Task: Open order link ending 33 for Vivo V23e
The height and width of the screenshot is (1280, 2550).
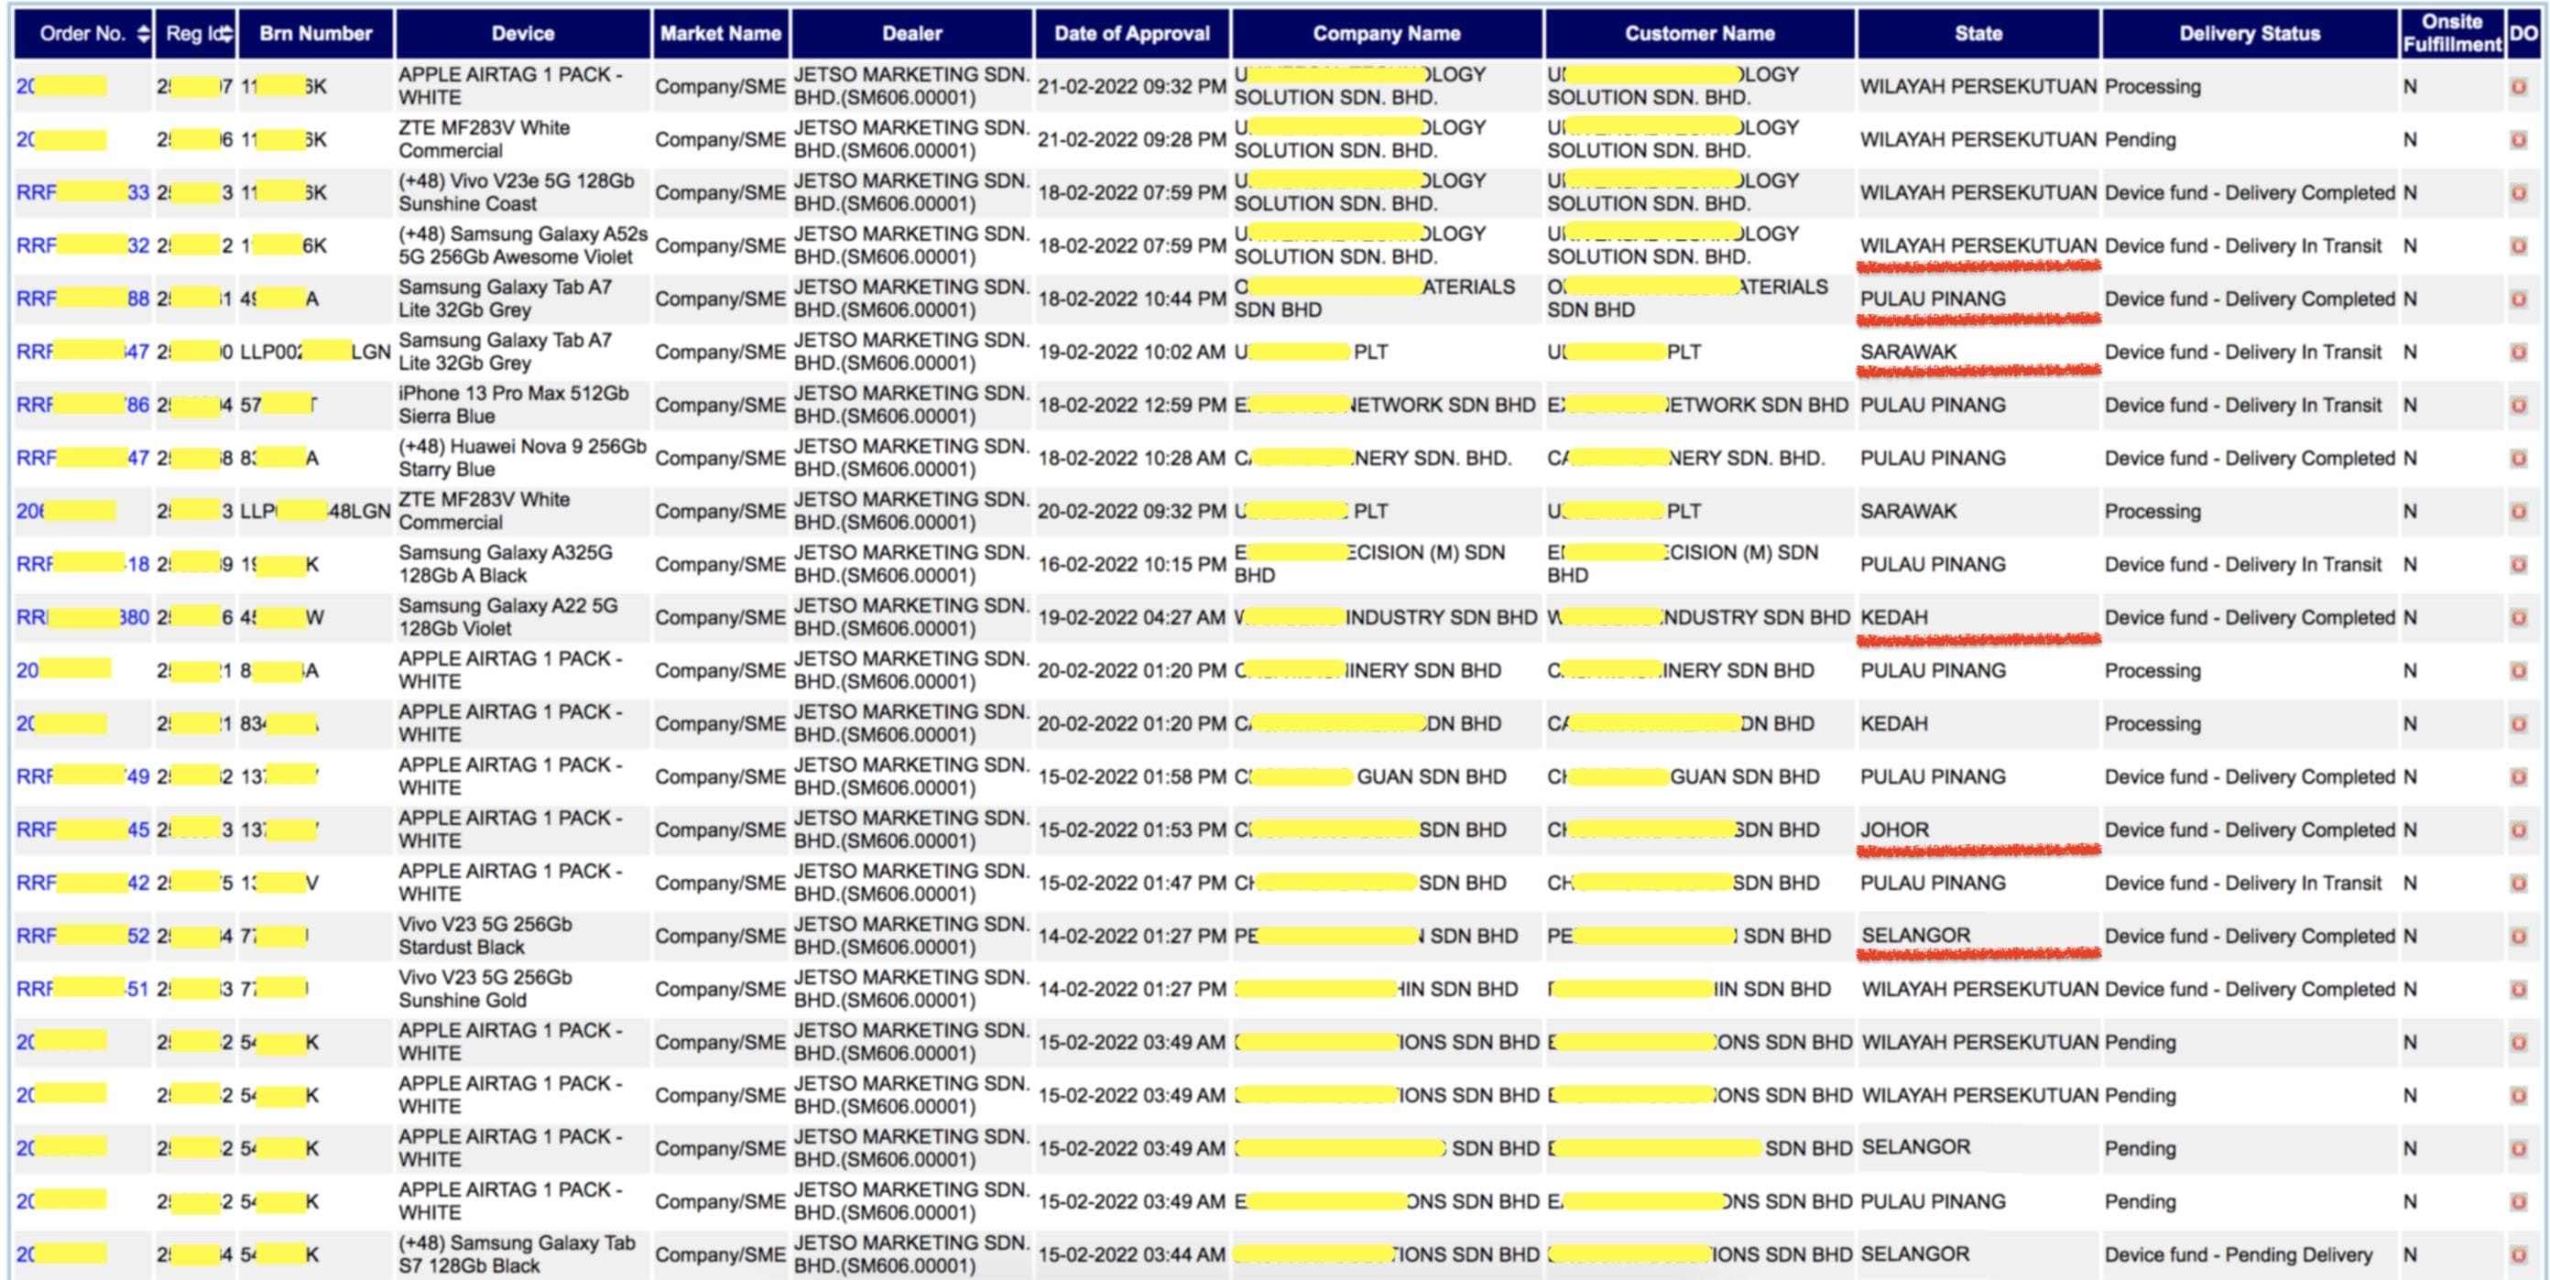Action: tap(83, 193)
